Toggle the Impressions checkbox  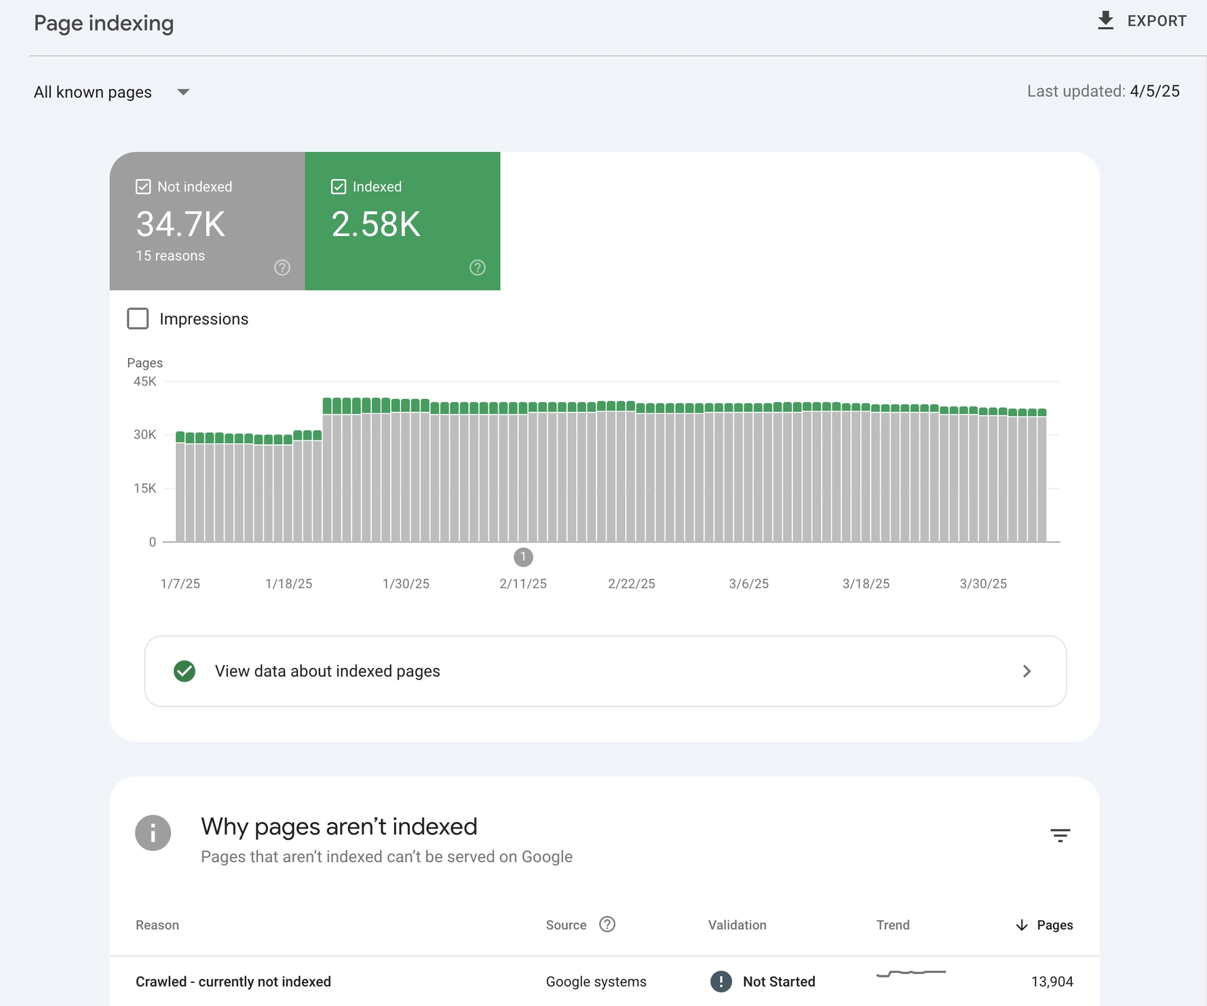[x=138, y=318]
